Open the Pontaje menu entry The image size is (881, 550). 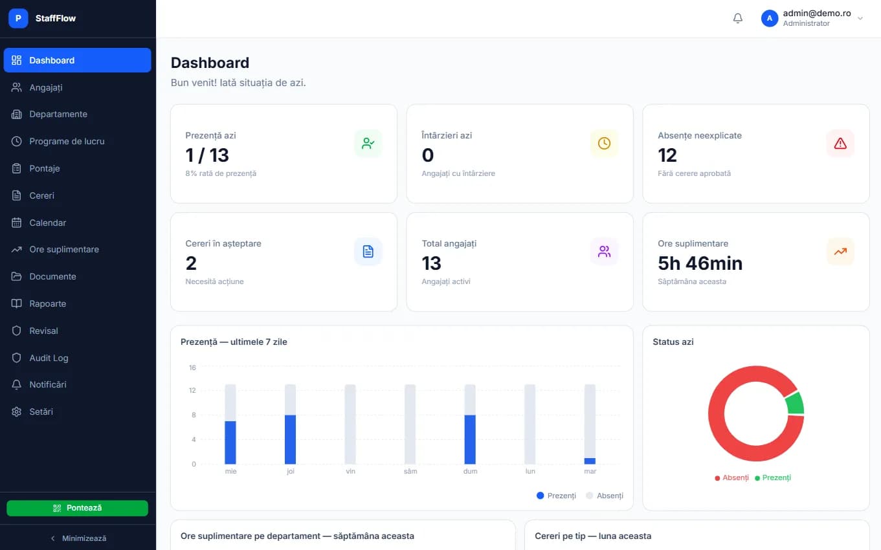point(78,168)
